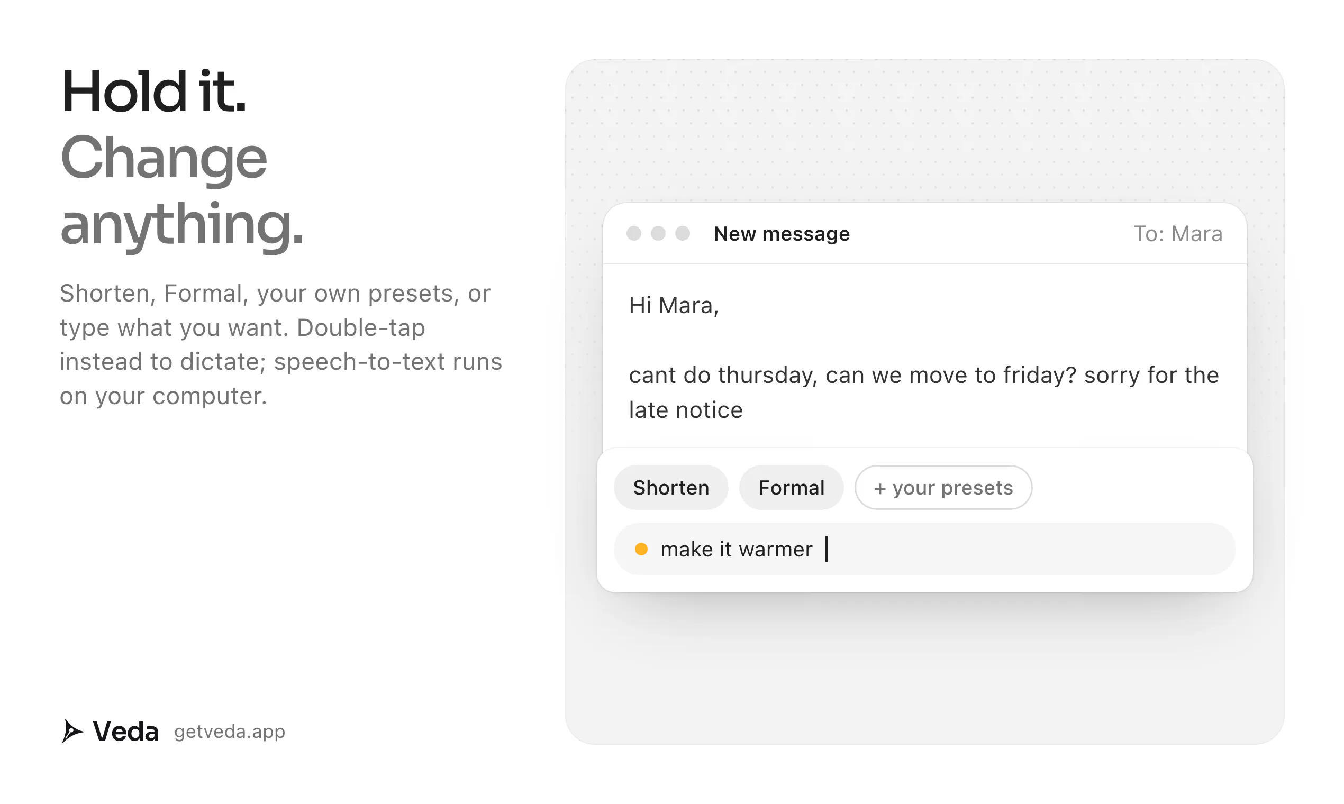Image resolution: width=1344 pixels, height=804 pixels.
Task: Click the 'Shorten, Formal, your own presets' description
Action: 281,344
